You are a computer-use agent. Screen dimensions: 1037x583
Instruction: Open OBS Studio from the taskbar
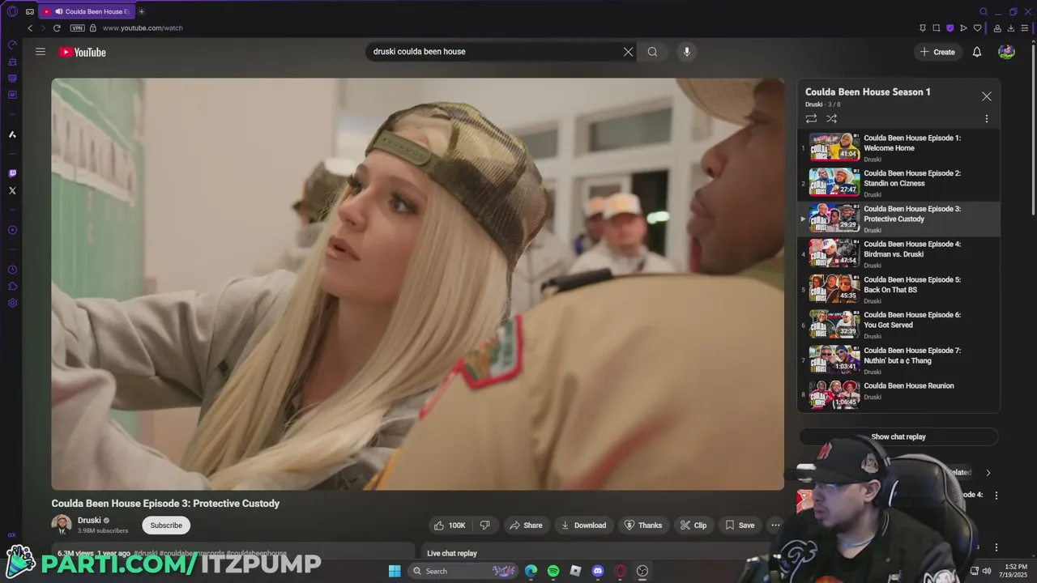[642, 571]
